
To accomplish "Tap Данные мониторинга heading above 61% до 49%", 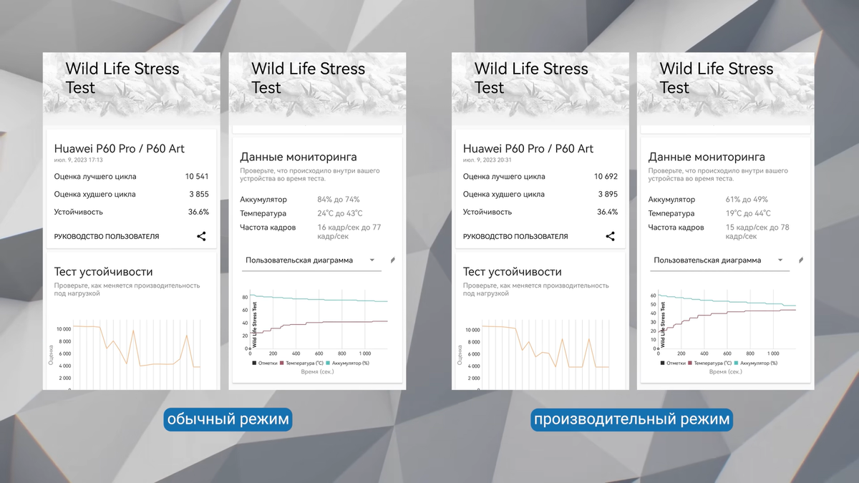I will click(x=707, y=157).
